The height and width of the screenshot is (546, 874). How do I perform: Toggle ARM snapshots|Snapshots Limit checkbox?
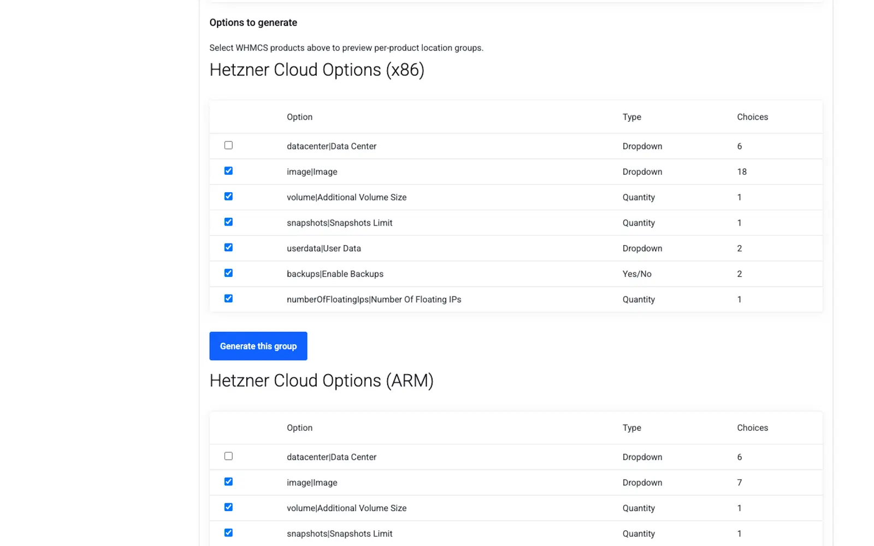(x=228, y=533)
